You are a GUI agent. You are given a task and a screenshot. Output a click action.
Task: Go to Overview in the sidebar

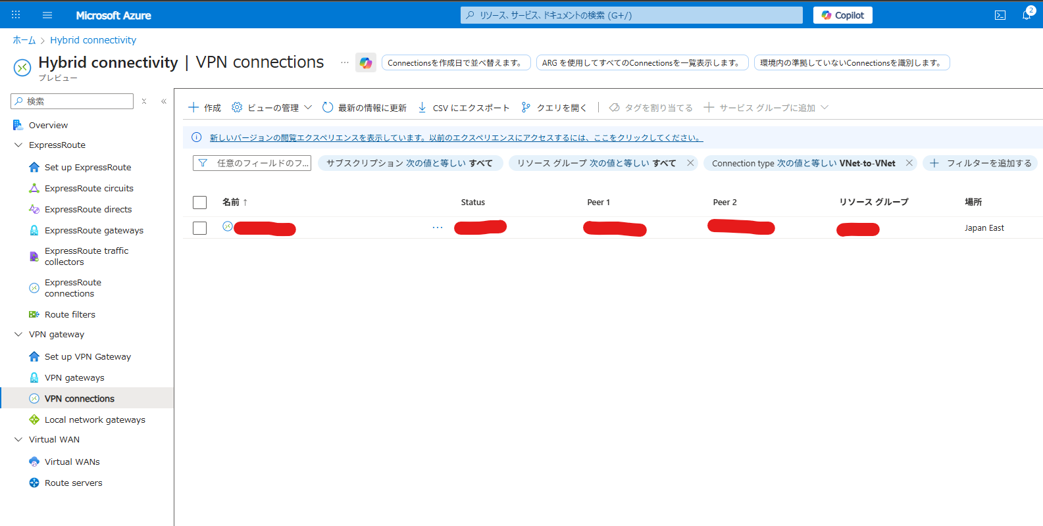coord(48,125)
